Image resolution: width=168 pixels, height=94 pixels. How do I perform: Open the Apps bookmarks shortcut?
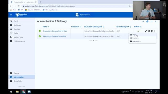13,10
